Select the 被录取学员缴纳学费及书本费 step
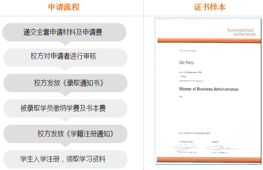The width and height of the screenshot is (263, 170). [65, 108]
